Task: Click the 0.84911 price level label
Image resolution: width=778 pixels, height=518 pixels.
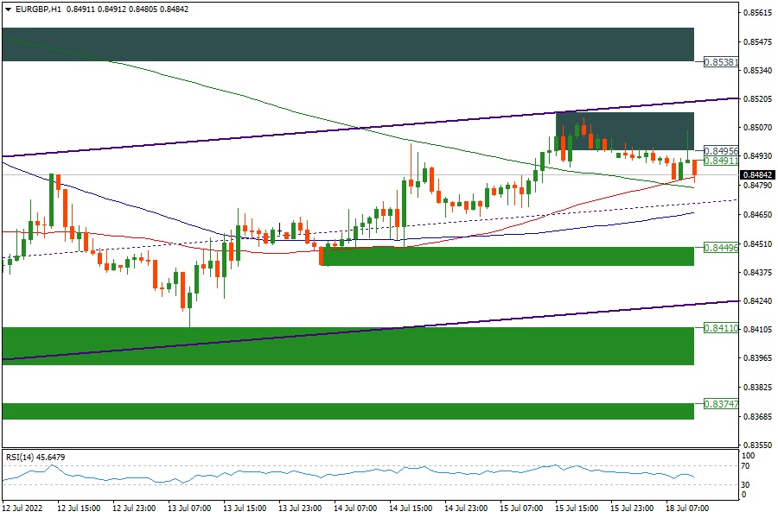Action: coord(720,161)
